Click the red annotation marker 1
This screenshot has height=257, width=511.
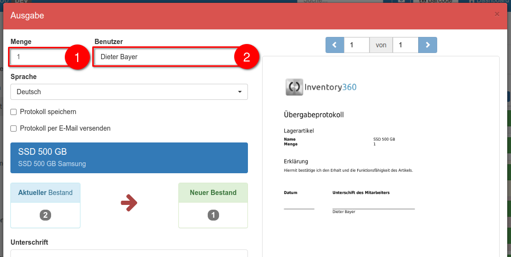(77, 58)
